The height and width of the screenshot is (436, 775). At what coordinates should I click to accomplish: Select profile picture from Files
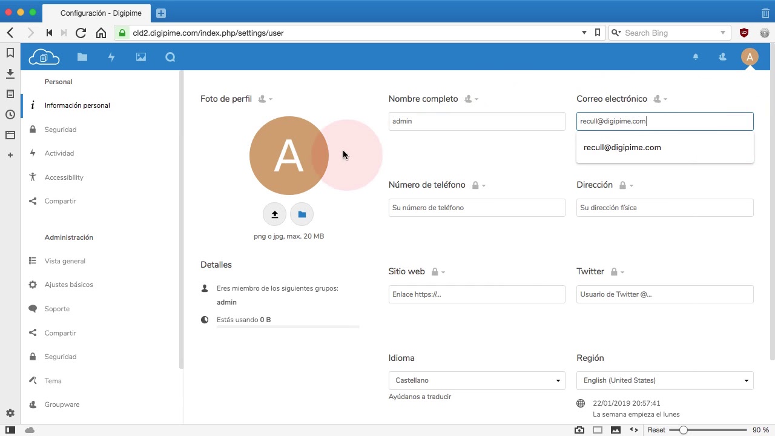pyautogui.click(x=302, y=214)
